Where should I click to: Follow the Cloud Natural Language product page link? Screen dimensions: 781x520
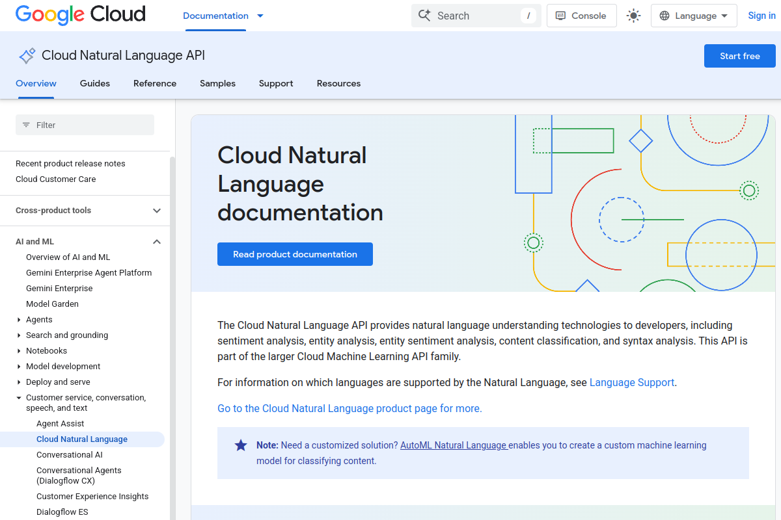point(349,408)
